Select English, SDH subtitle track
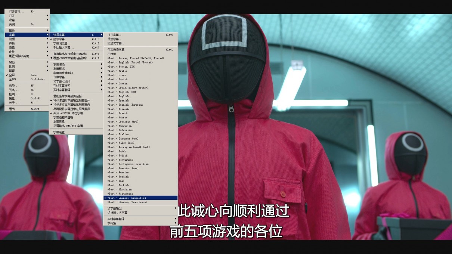The height and width of the screenshot is (254, 452). (x=140, y=92)
